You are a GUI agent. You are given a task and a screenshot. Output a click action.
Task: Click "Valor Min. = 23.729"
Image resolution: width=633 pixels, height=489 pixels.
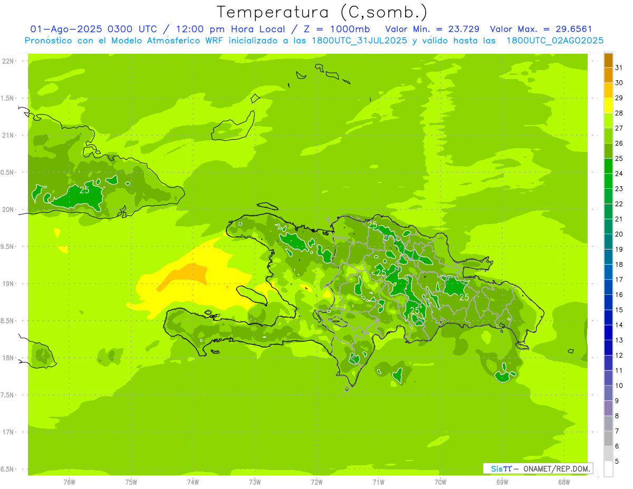pyautogui.click(x=432, y=29)
